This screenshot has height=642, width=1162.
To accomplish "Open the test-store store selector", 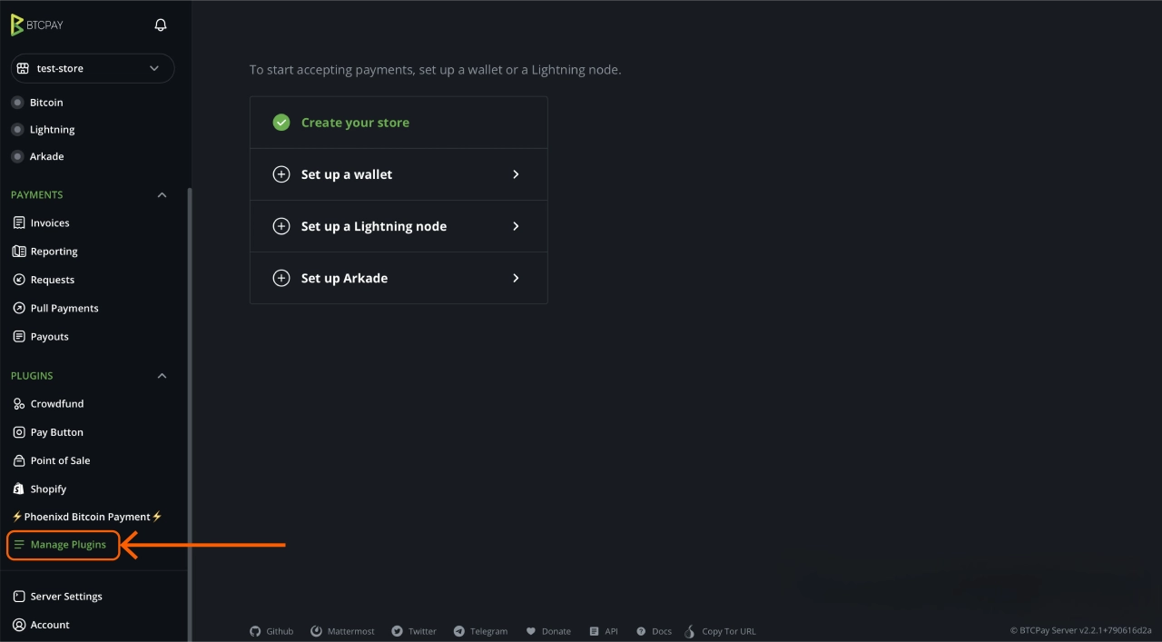I will tap(92, 68).
